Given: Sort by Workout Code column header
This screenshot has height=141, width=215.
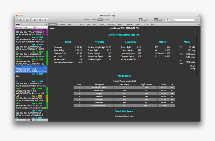Looking at the screenshot, I should coord(23,27).
